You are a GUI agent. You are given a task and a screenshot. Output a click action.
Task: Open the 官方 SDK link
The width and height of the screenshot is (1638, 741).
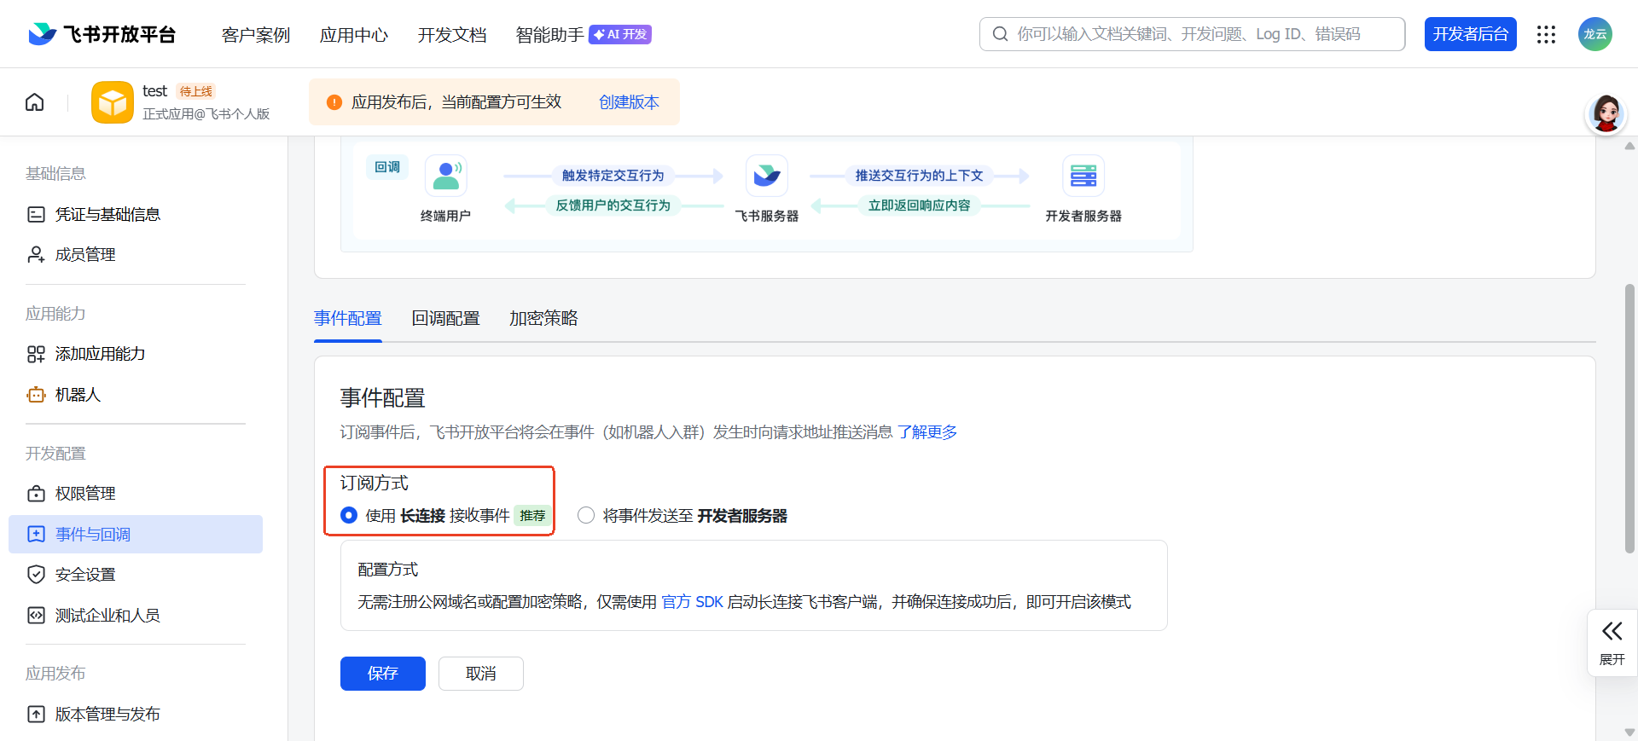coord(692,602)
